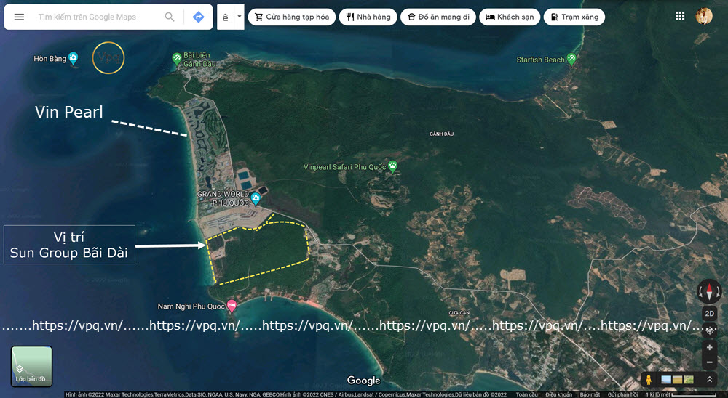Expand imagery panel with double chevron

click(709, 379)
